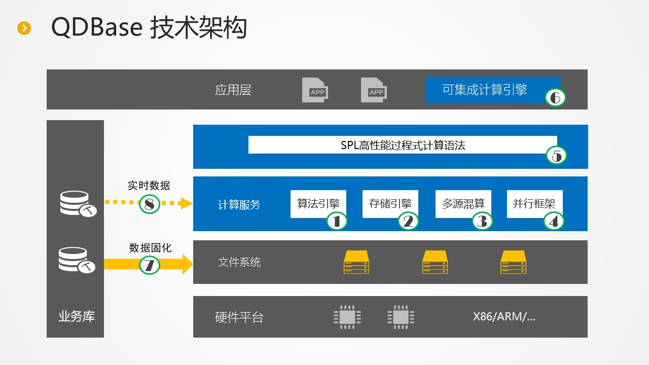Click the 硬件平台 label
649x365 pixels.
point(239,317)
